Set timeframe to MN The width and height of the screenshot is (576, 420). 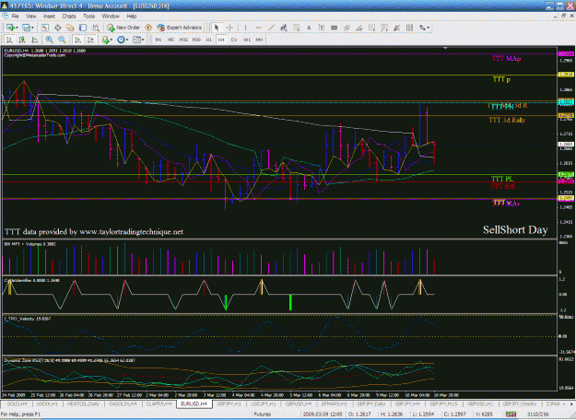pyautogui.click(x=259, y=40)
